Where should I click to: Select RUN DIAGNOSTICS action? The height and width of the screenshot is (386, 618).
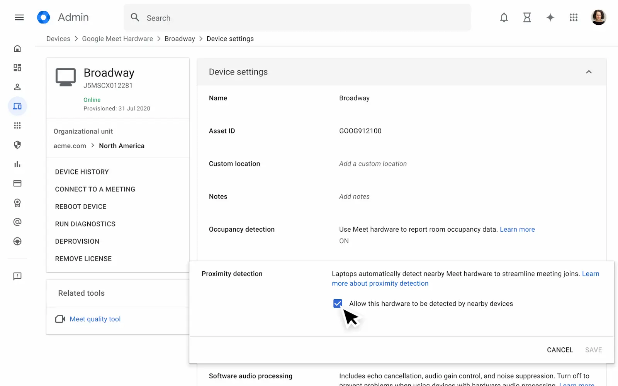coord(85,224)
